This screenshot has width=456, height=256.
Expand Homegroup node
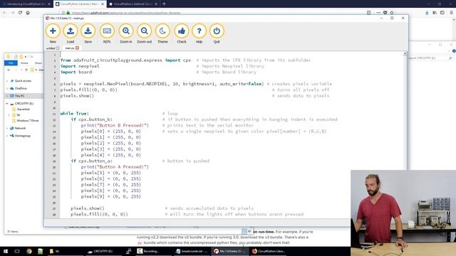[7, 136]
